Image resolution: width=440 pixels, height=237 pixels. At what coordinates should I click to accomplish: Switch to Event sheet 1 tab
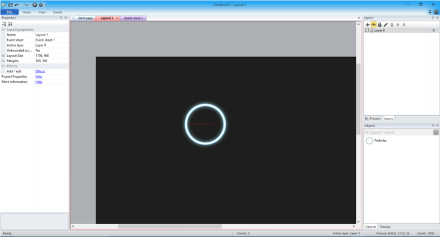[133, 18]
